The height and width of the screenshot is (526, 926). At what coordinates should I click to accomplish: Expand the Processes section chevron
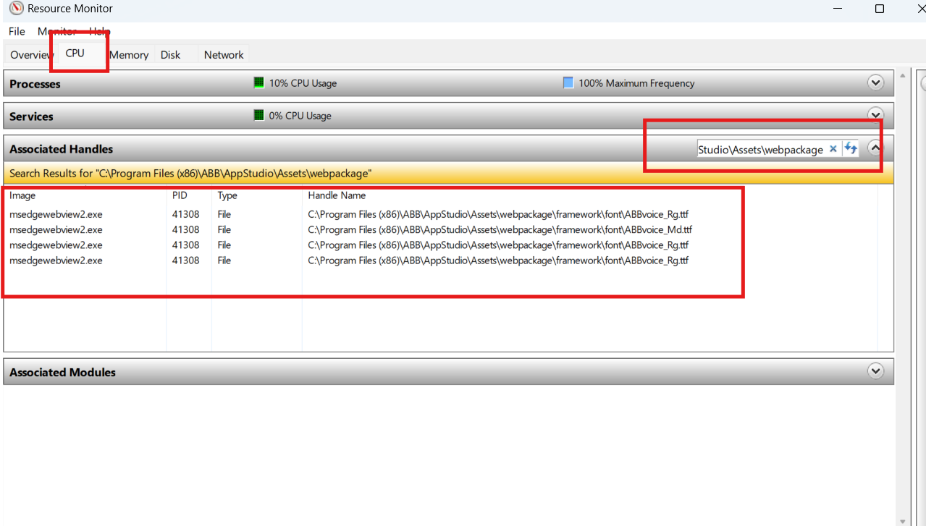875,83
